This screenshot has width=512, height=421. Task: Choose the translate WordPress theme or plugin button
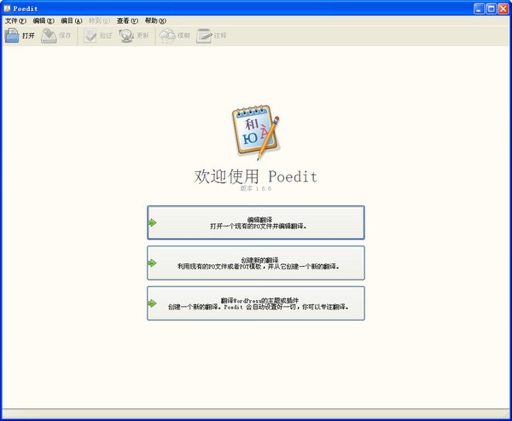(x=256, y=303)
